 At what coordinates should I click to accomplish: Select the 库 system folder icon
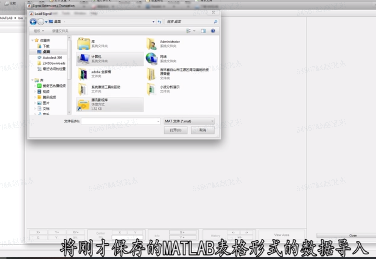coord(84,44)
